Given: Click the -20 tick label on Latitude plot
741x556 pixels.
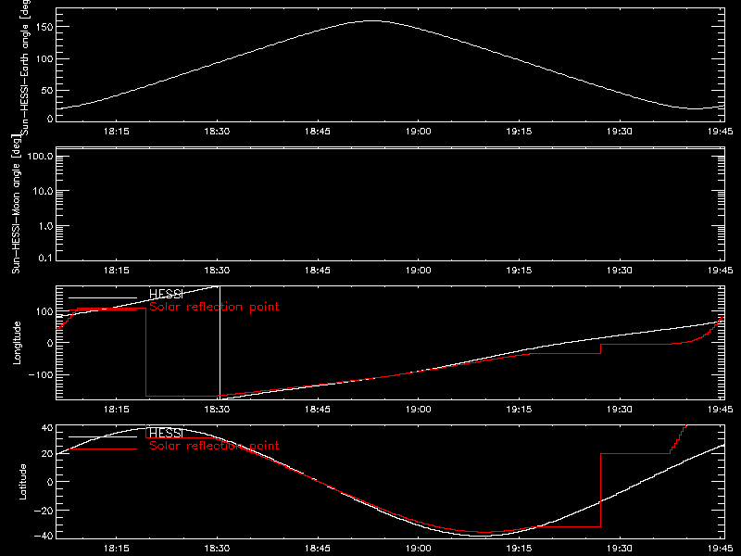Looking at the screenshot, I should click(44, 511).
